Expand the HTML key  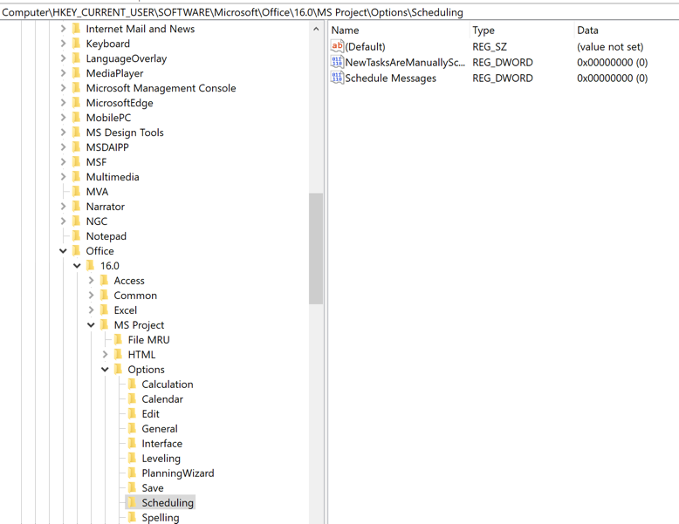(105, 354)
